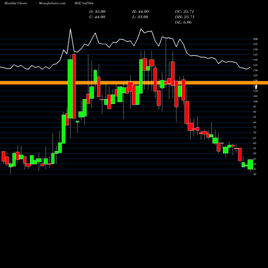Viewport: 268px width, 268px height.
Task: Click the 90 price axis label
Action: [x=255, y=112]
